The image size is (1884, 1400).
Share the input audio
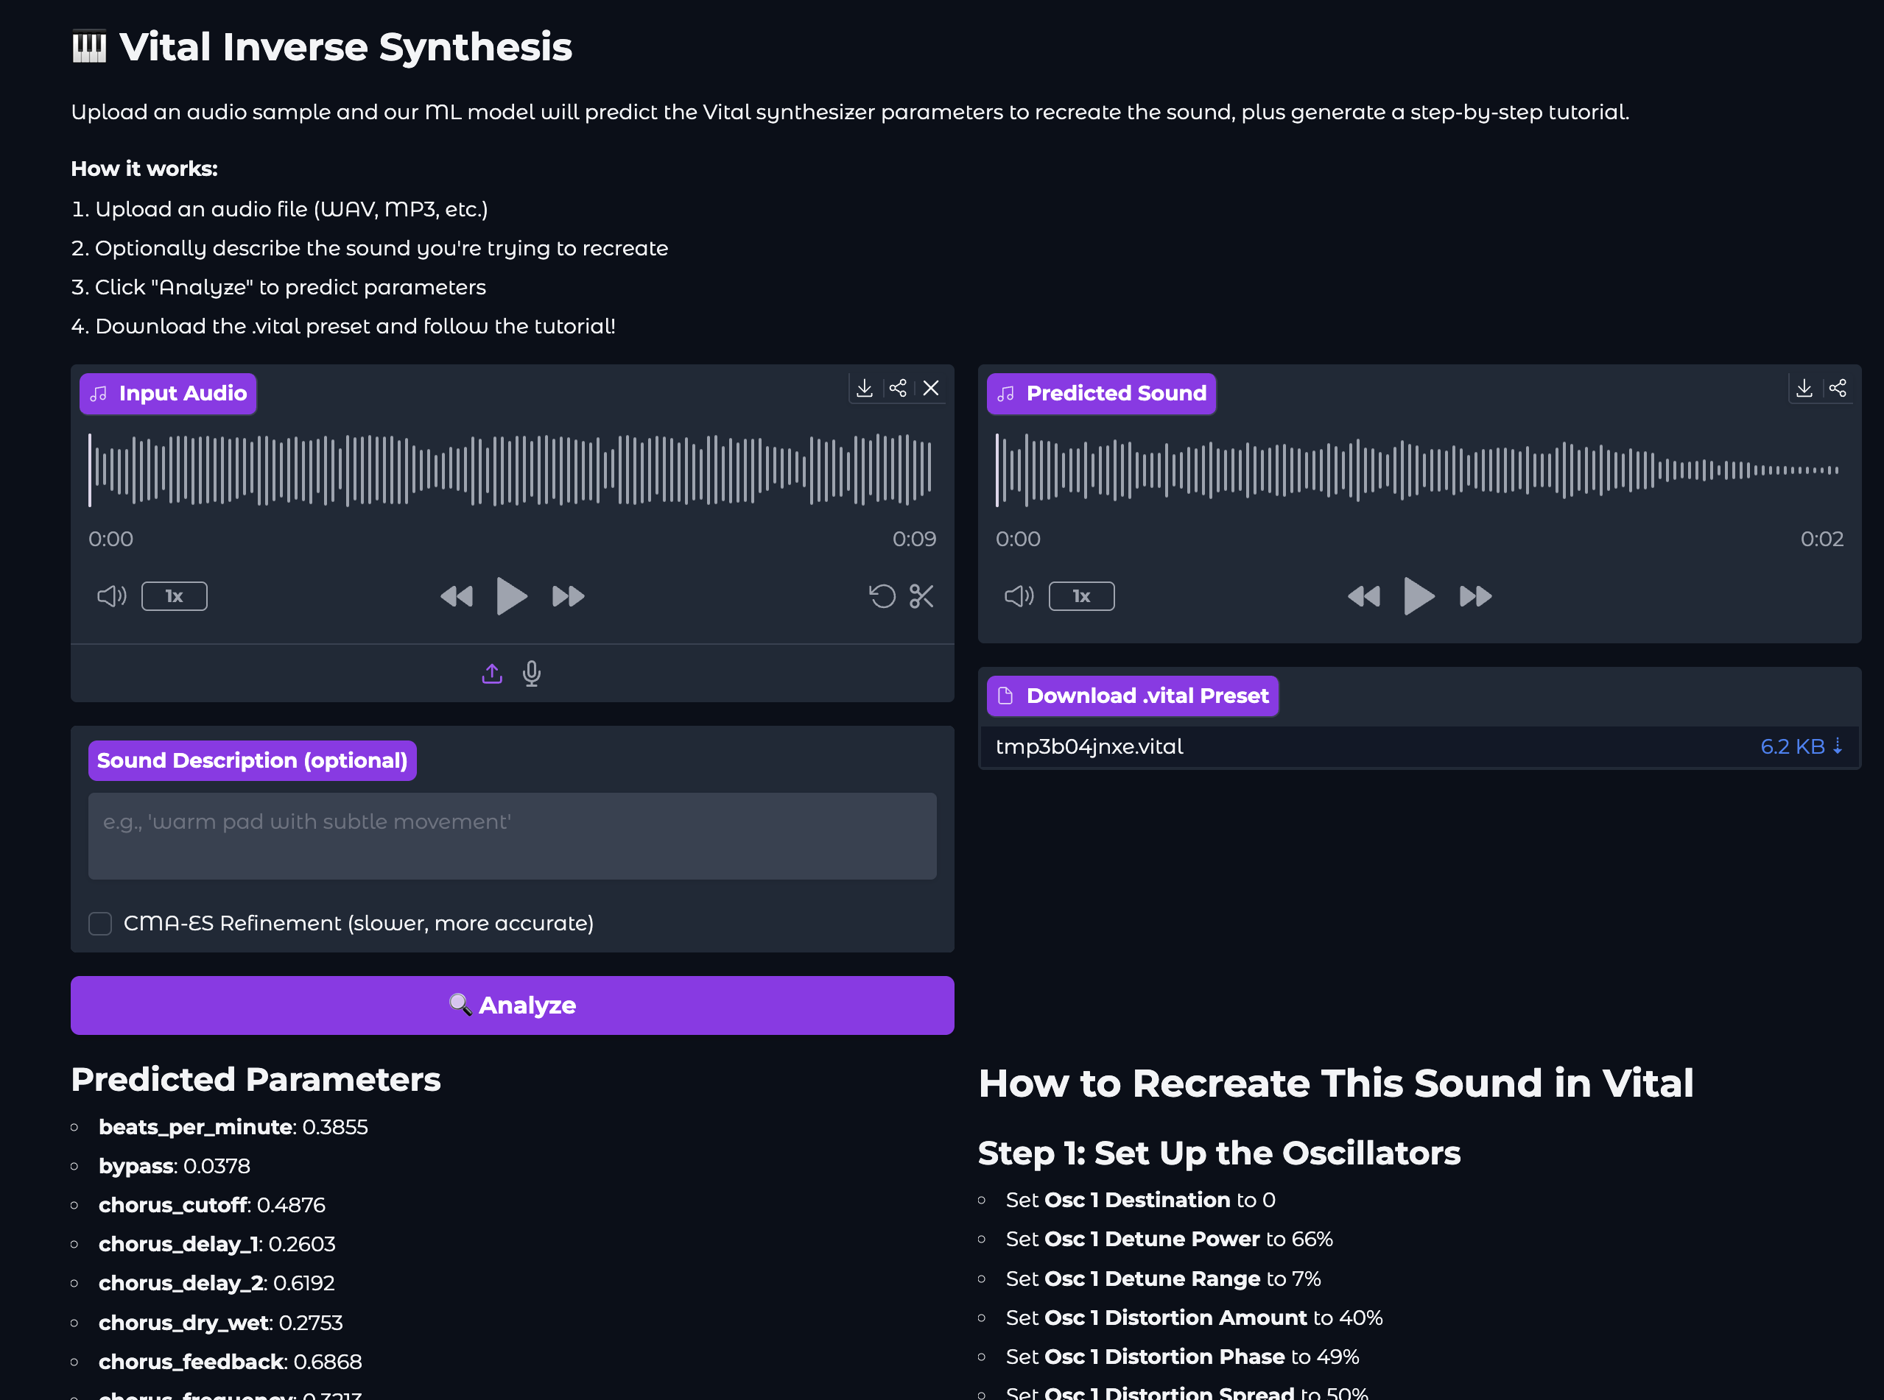tap(898, 388)
